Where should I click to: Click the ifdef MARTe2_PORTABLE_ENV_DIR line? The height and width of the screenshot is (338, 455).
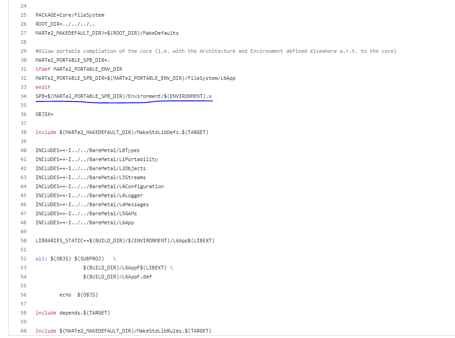(79, 69)
